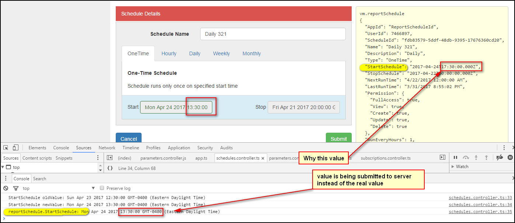Select the Monthly schedule tab
The height and width of the screenshot is (223, 515).
tap(252, 53)
